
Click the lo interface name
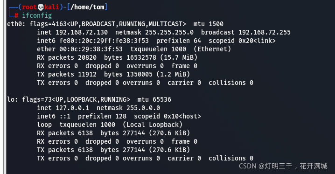tap(11, 99)
